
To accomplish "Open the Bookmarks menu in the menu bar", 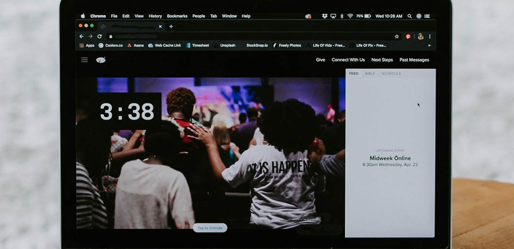I will tap(177, 16).
